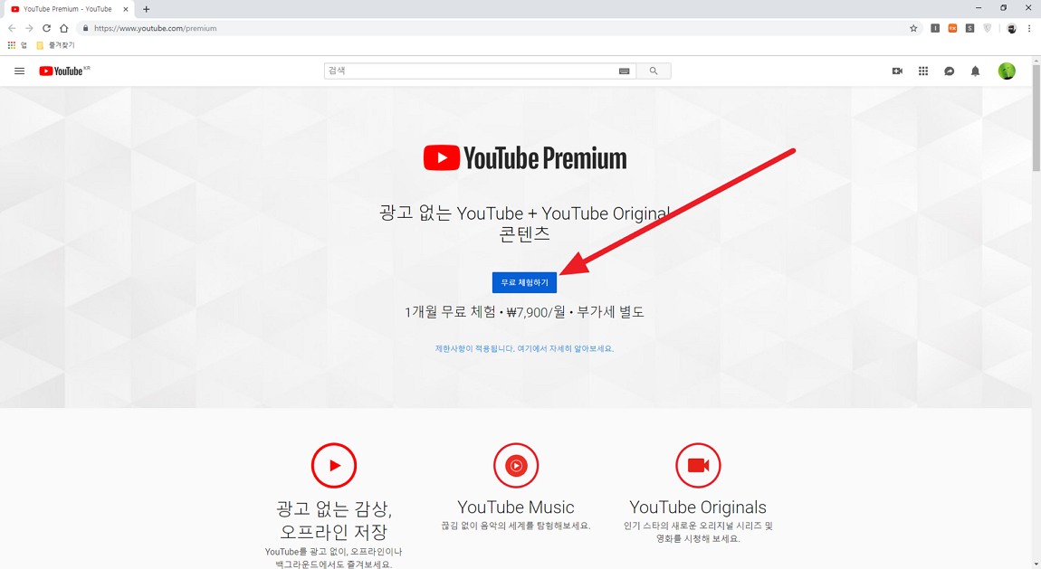Click the browser home icon

pyautogui.click(x=63, y=28)
